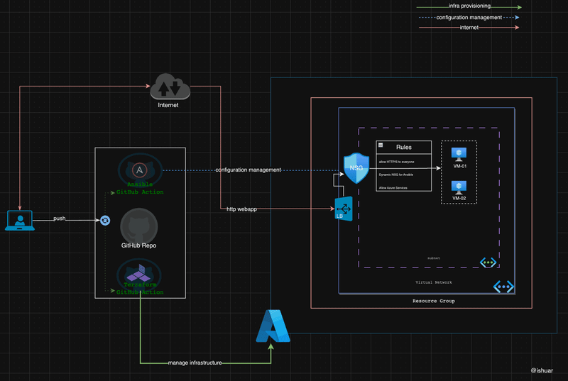Select the laptop user icon
This screenshot has height=381, width=568.
point(20,221)
